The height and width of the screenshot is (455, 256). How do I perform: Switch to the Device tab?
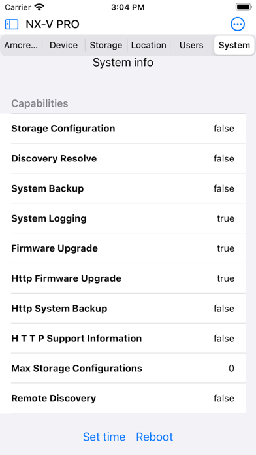click(64, 45)
